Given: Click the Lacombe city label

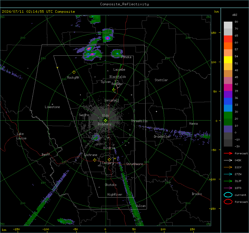Looking at the screenshot, I should [119, 70].
